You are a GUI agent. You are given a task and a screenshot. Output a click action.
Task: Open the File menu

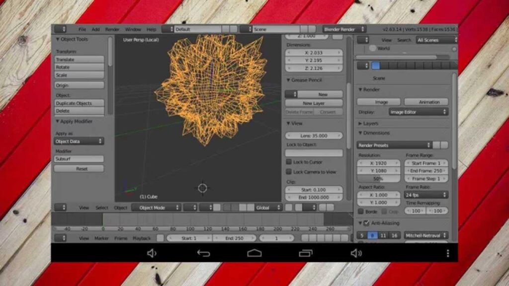point(82,30)
